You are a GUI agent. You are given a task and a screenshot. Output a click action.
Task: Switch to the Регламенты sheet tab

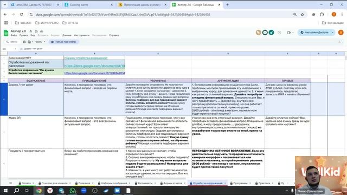145,183
